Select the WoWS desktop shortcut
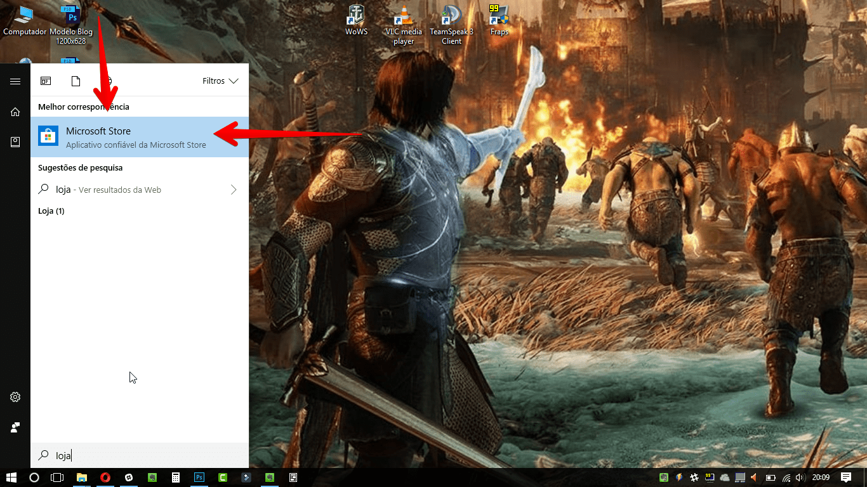Screen dimensions: 867x487 click(x=356, y=21)
